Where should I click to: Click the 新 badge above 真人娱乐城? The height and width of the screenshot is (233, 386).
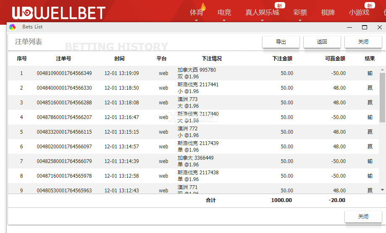[280, 5]
